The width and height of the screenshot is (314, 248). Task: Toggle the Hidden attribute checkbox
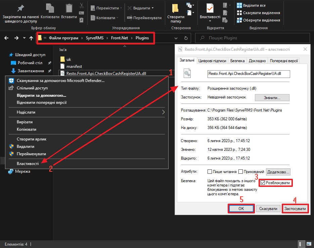[x=240, y=172]
